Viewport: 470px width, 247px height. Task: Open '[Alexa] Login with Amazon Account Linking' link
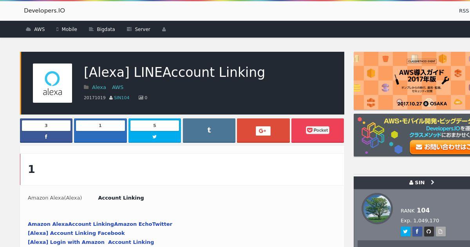[91, 242]
